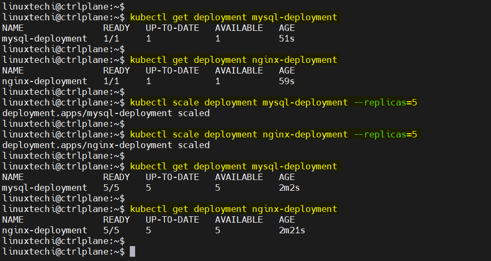The image size is (491, 261).
Task: Click nginx-deployment name in the row aged 59s
Action: (x=45, y=81)
